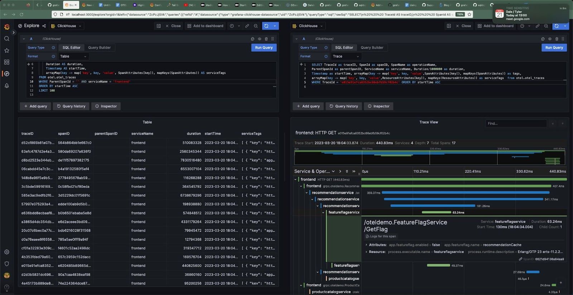
Task: Click the trace minimap timeline overview
Action: (x=429, y=158)
